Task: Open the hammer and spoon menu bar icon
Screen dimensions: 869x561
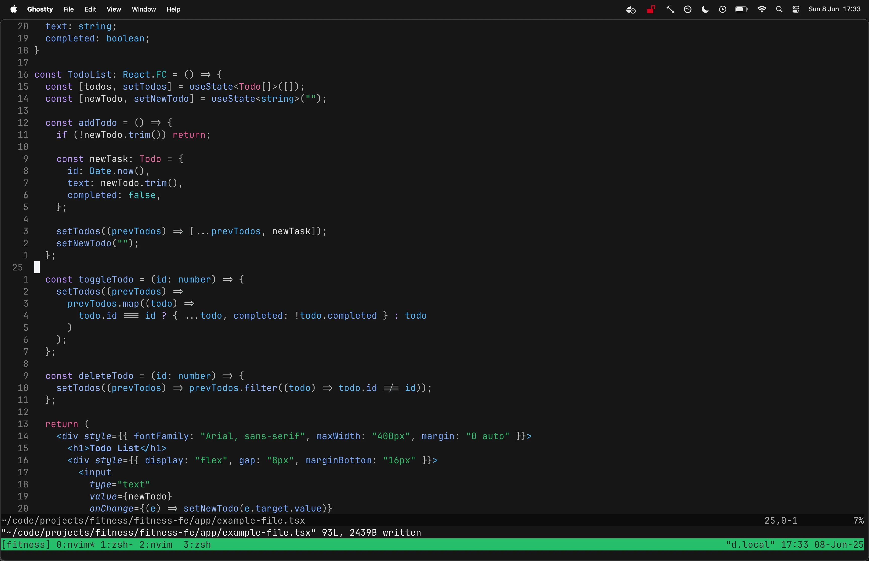Action: (670, 10)
